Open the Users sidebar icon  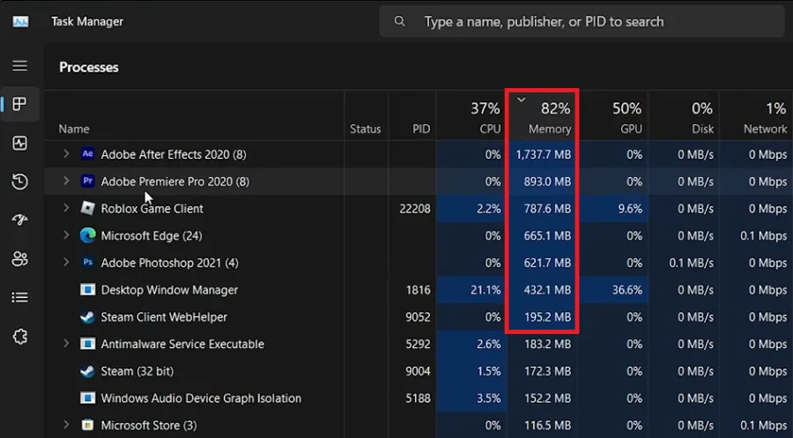(19, 259)
